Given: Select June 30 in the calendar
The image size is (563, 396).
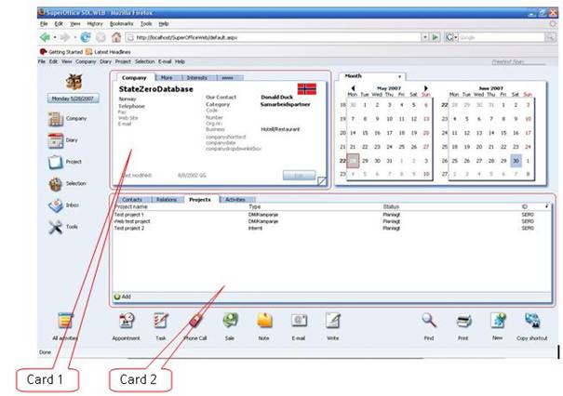Looking at the screenshot, I should 516,161.
